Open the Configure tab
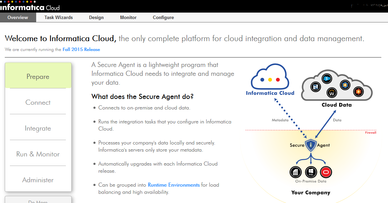Viewport: 388px width, 203px height. [x=163, y=17]
